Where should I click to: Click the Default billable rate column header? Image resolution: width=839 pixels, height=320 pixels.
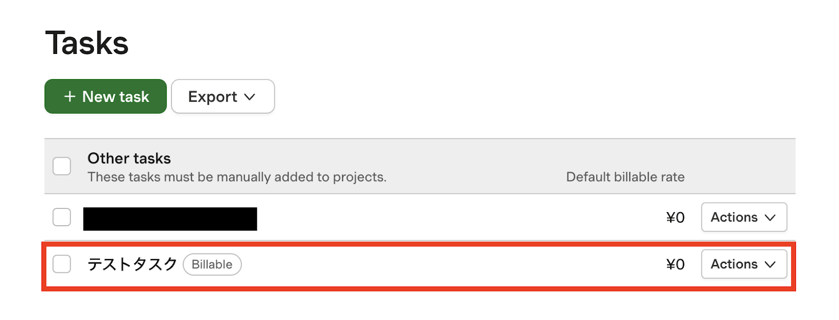(625, 177)
